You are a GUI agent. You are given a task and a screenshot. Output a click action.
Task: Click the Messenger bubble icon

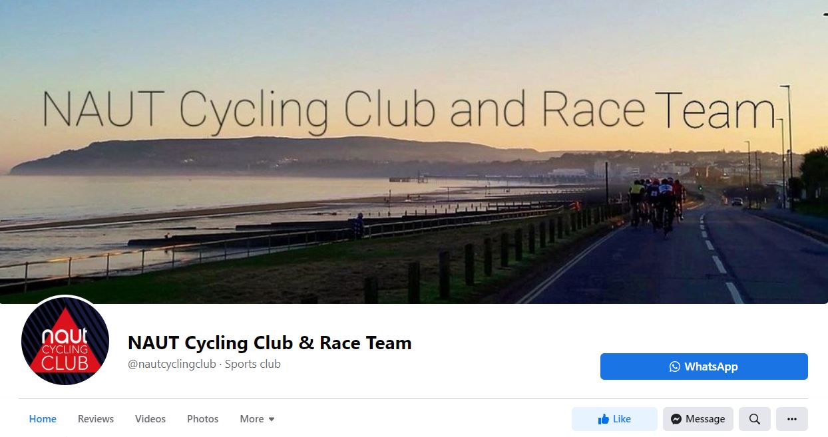point(676,419)
